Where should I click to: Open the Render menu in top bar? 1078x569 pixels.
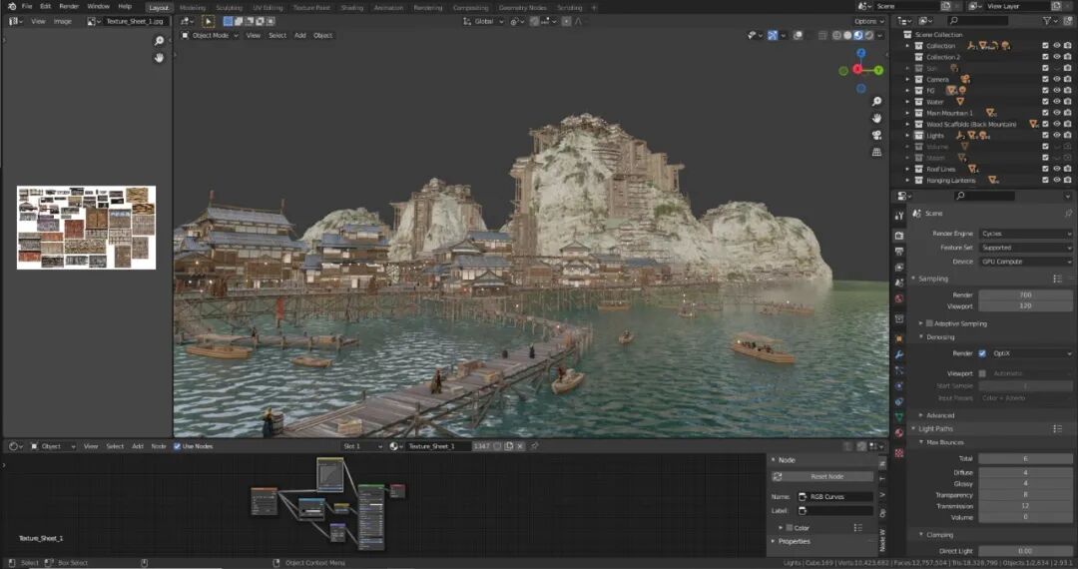[x=68, y=6]
